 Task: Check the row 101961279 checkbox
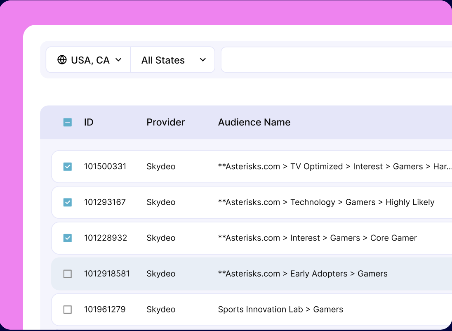(68, 310)
